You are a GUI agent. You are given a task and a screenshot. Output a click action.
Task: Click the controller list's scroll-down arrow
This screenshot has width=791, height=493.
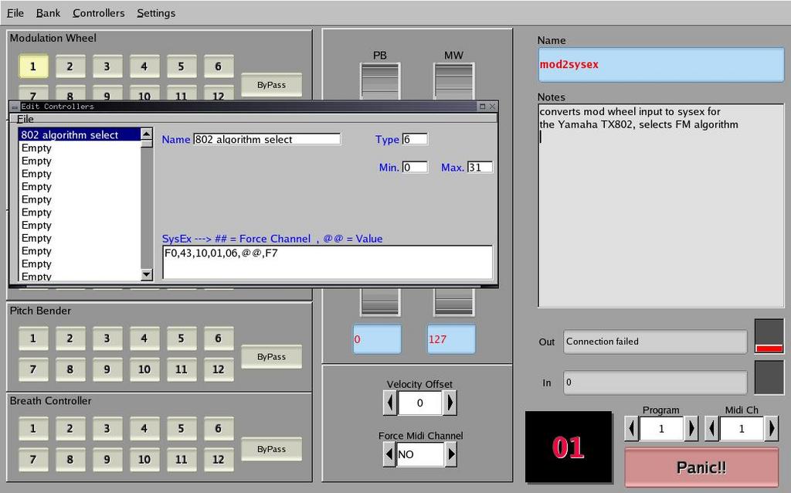[146, 275]
